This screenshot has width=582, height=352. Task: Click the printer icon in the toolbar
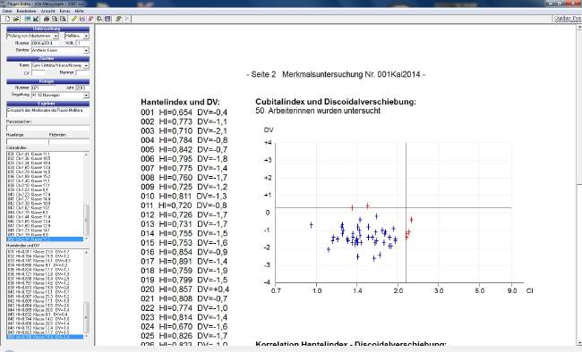tap(47, 19)
